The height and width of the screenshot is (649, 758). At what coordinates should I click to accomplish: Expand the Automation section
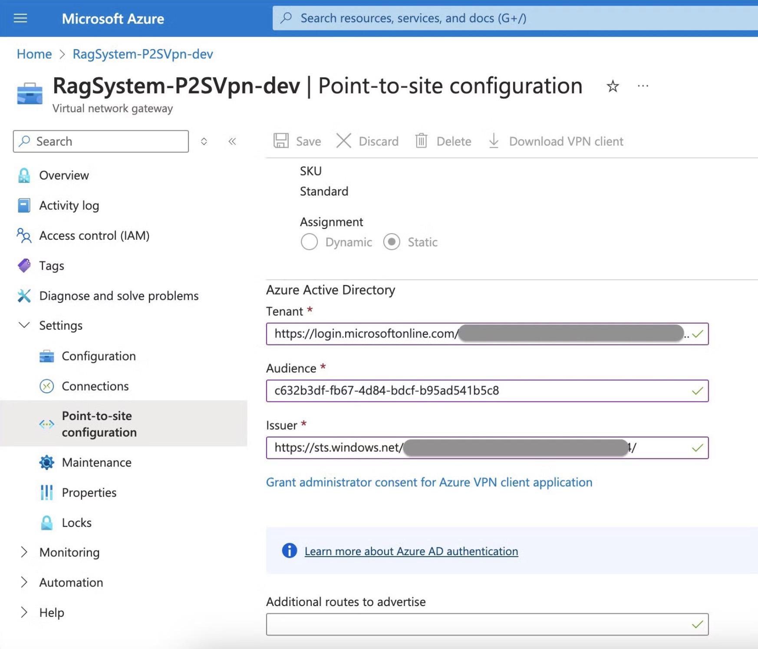[x=24, y=582]
